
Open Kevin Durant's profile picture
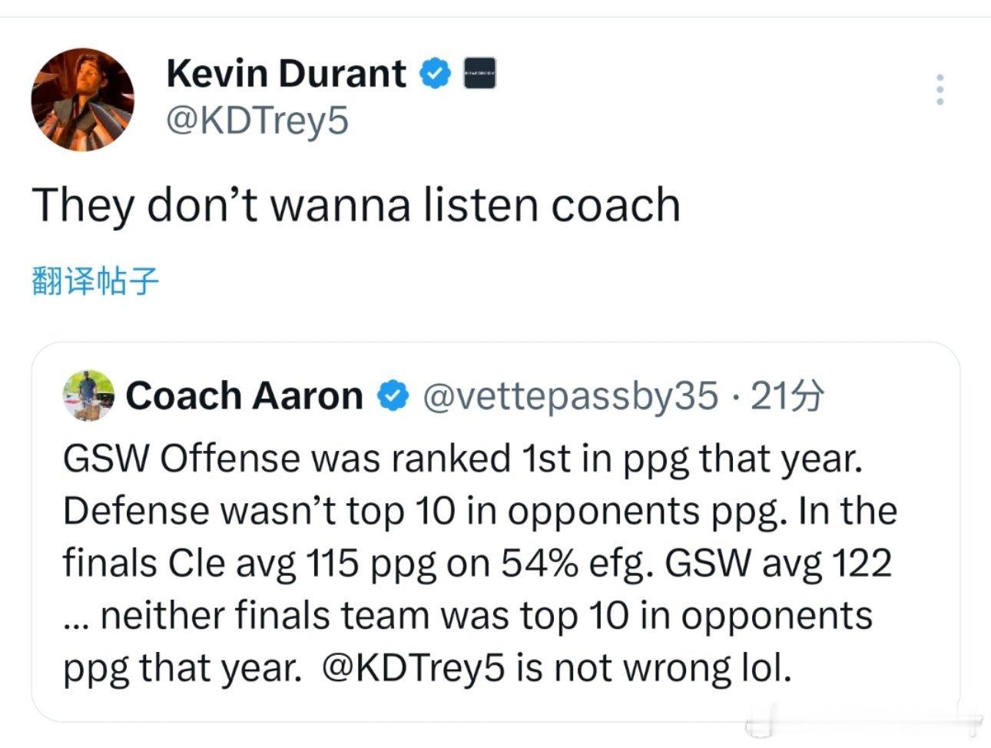83,99
